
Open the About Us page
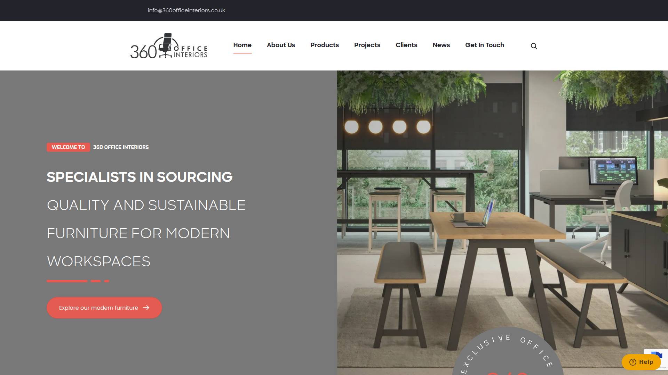281,45
